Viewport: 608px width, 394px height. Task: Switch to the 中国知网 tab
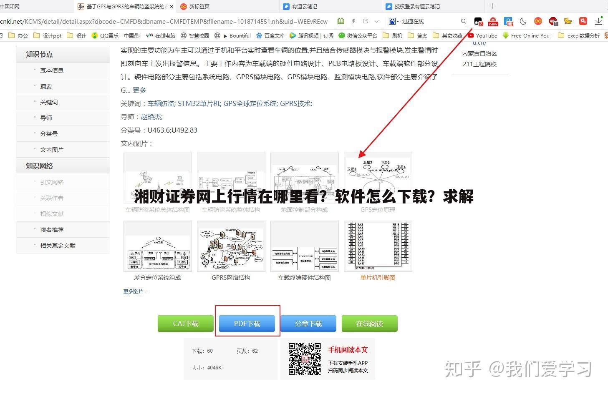[x=37, y=6]
